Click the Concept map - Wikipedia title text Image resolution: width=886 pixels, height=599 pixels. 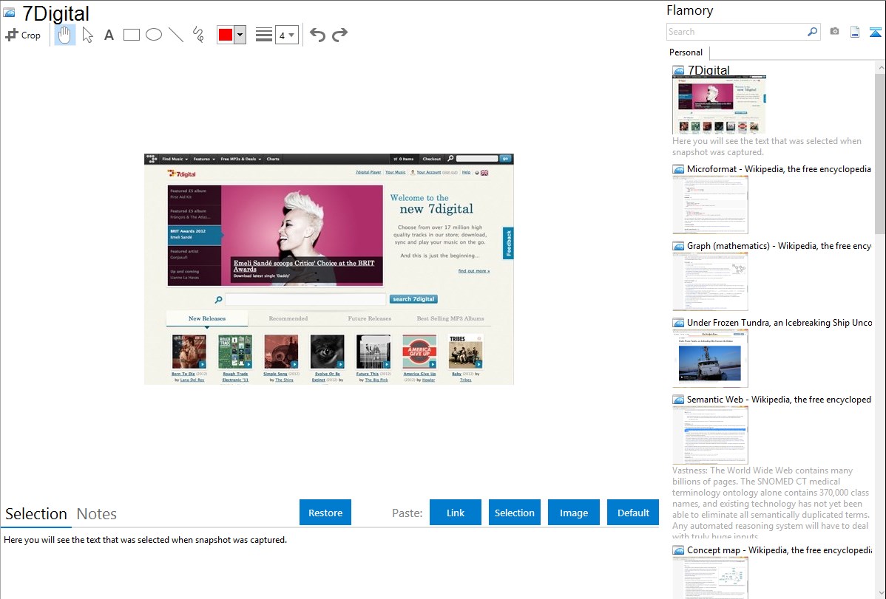[x=780, y=550]
